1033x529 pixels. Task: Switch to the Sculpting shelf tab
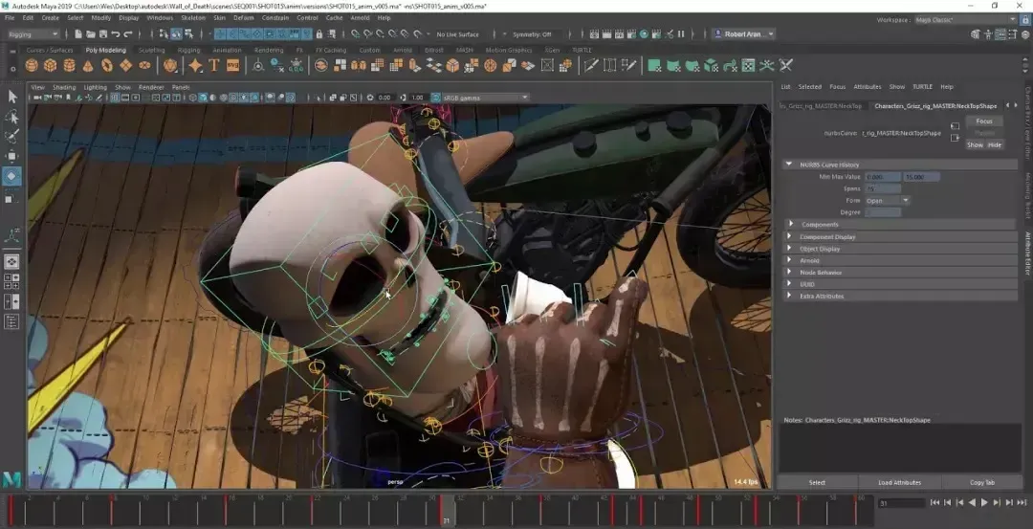pos(151,50)
